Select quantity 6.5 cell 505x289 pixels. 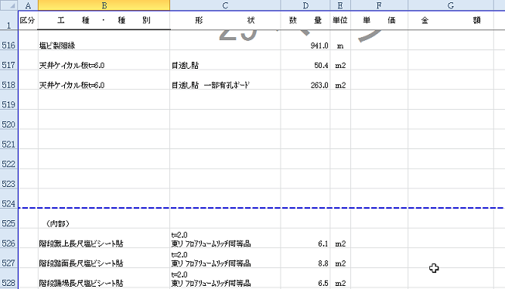305,278
